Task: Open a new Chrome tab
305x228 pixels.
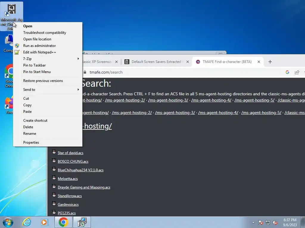Action: (x=270, y=62)
